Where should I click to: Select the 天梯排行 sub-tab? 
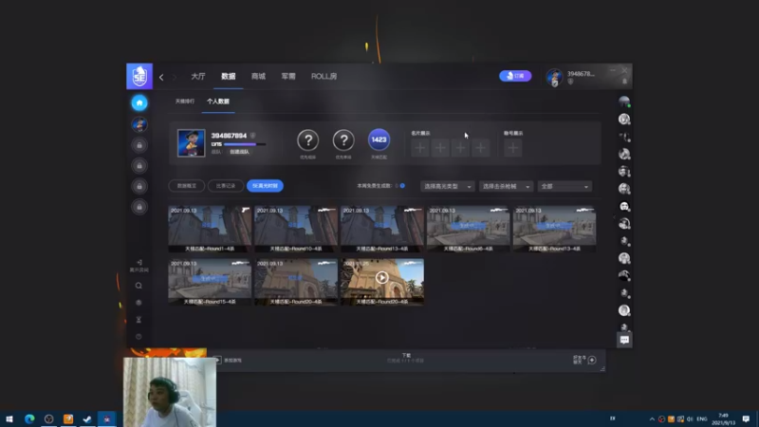click(x=184, y=102)
